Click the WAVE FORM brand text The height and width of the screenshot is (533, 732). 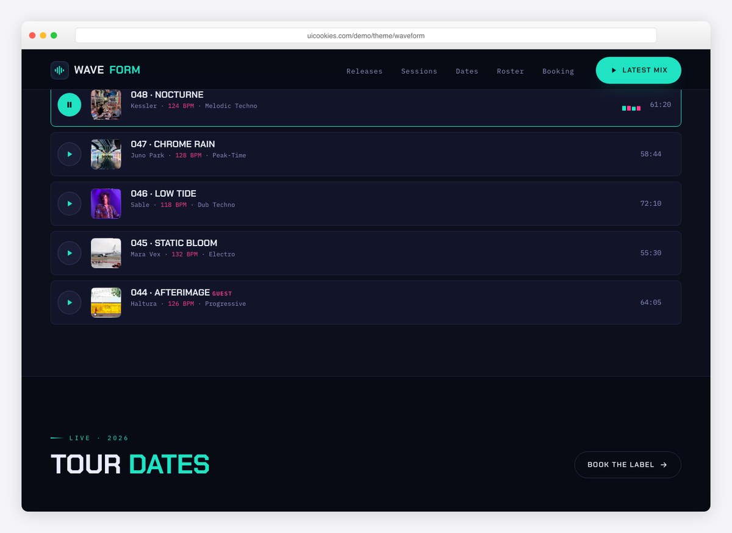coord(107,70)
